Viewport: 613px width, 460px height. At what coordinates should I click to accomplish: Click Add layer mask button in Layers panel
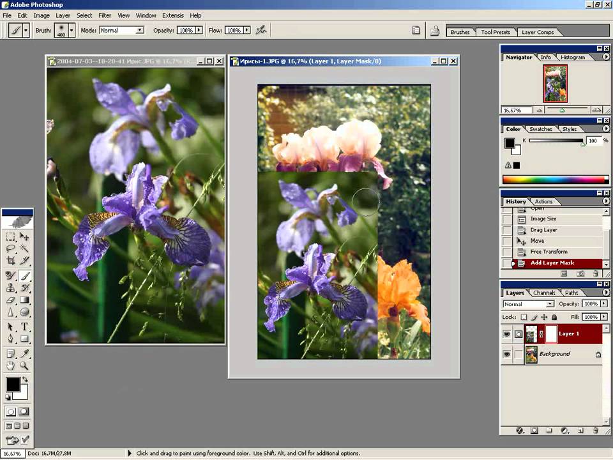click(534, 431)
